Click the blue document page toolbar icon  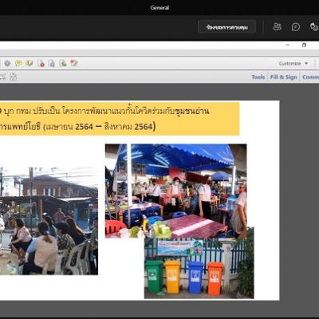coord(52,63)
